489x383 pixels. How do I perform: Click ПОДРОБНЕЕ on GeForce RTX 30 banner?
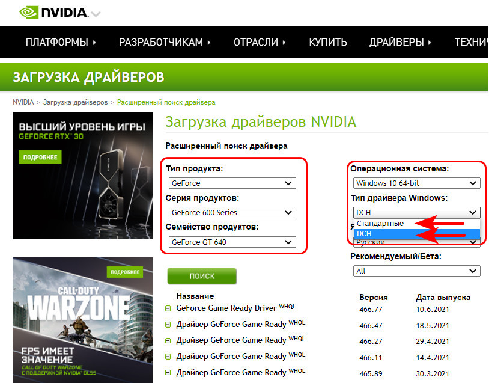point(40,157)
